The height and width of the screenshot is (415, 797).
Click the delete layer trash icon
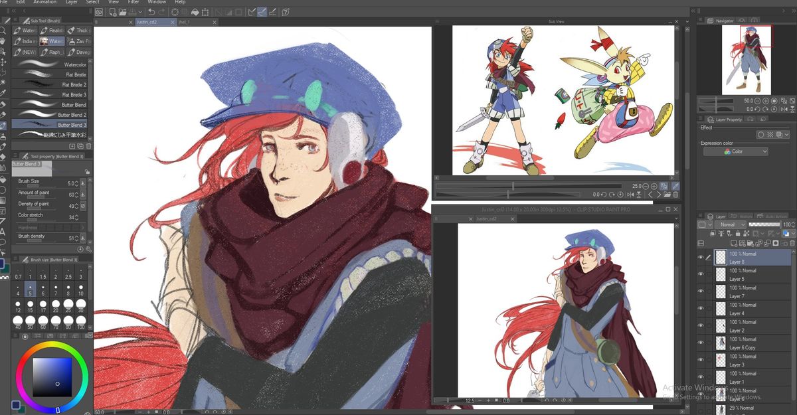(792, 243)
